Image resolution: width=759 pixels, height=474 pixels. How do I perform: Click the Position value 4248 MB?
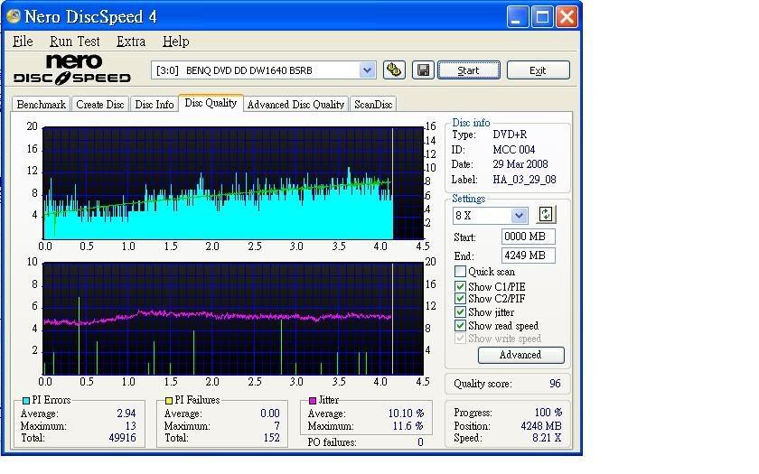tap(541, 426)
